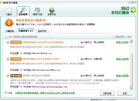Click the orange warning exclamation icon
139x101 pixels.
click(x=9, y=23)
